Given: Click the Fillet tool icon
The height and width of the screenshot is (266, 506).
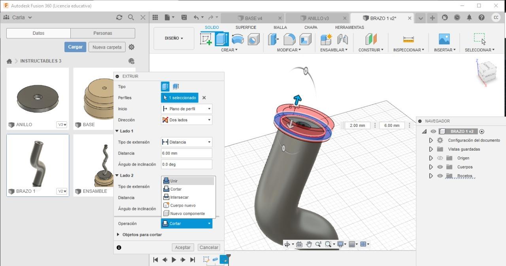Looking at the screenshot, I should point(289,39).
